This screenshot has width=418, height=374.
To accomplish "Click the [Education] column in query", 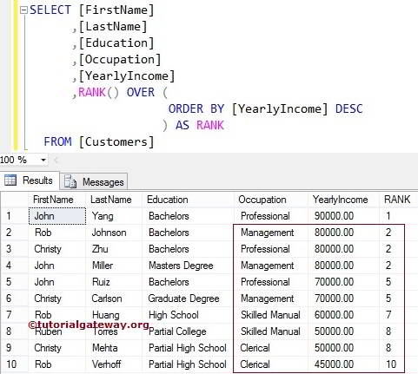I will tap(116, 43).
